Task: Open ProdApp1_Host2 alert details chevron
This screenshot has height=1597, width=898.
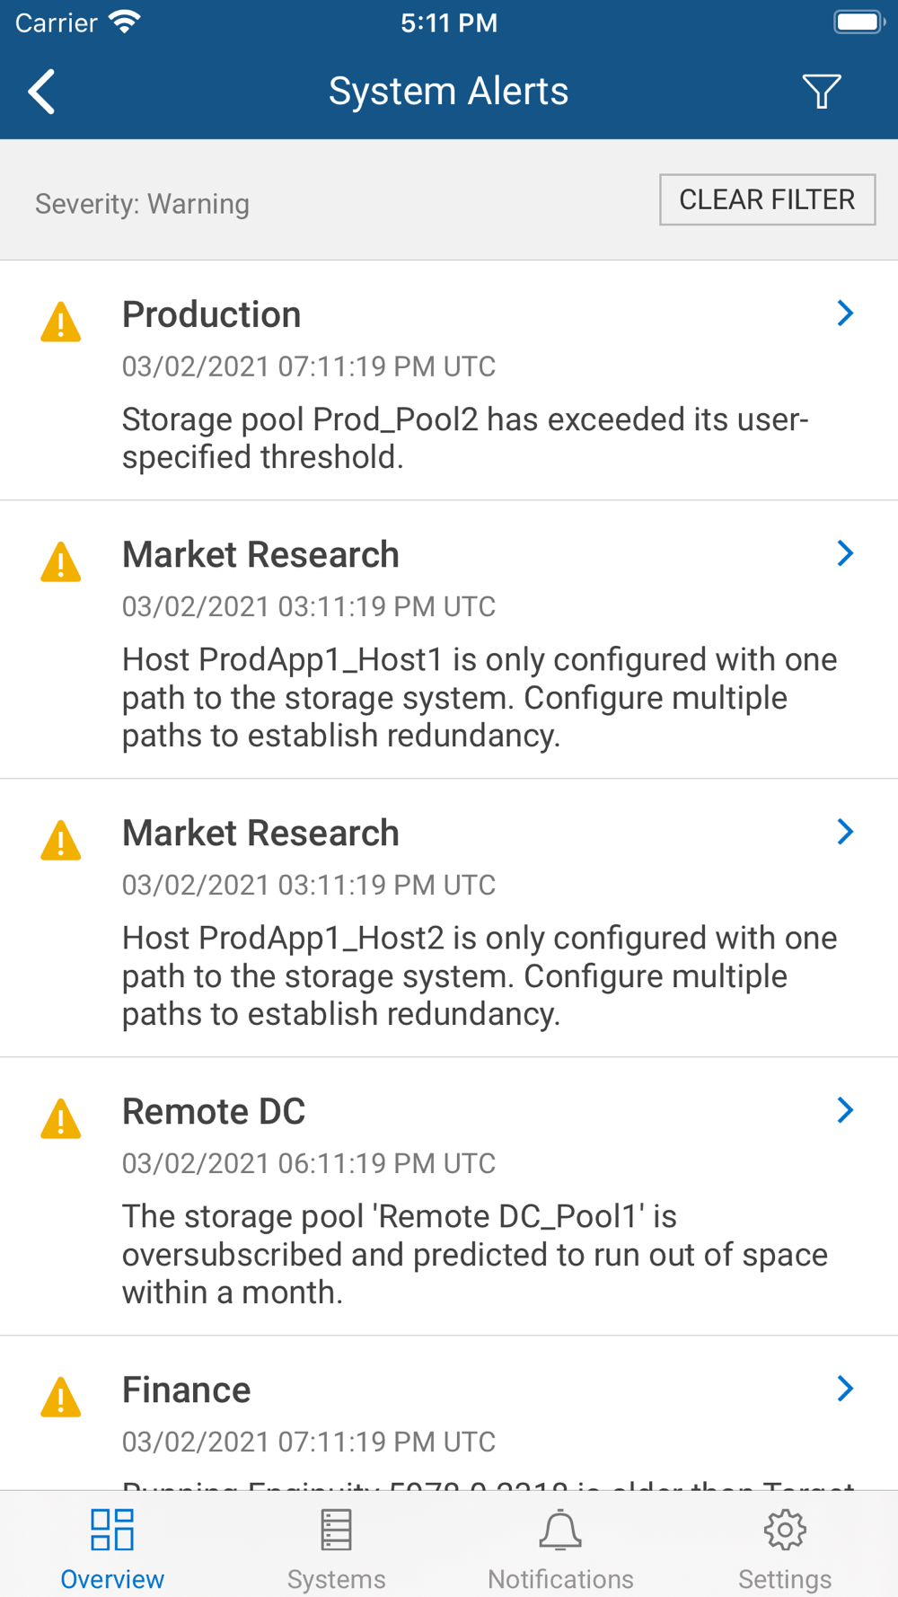Action: [x=844, y=832]
